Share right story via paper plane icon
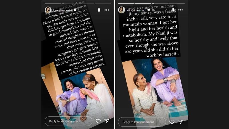Image resolution: width=229 pixels, height=129 pixels. click(181, 122)
